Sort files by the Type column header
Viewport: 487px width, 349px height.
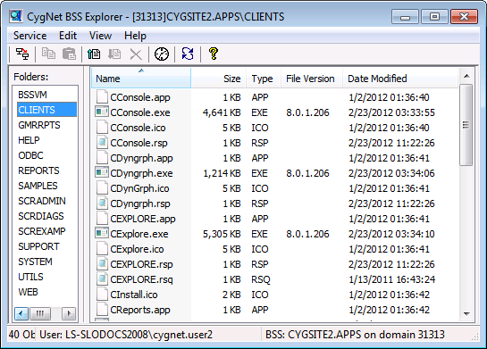264,79
